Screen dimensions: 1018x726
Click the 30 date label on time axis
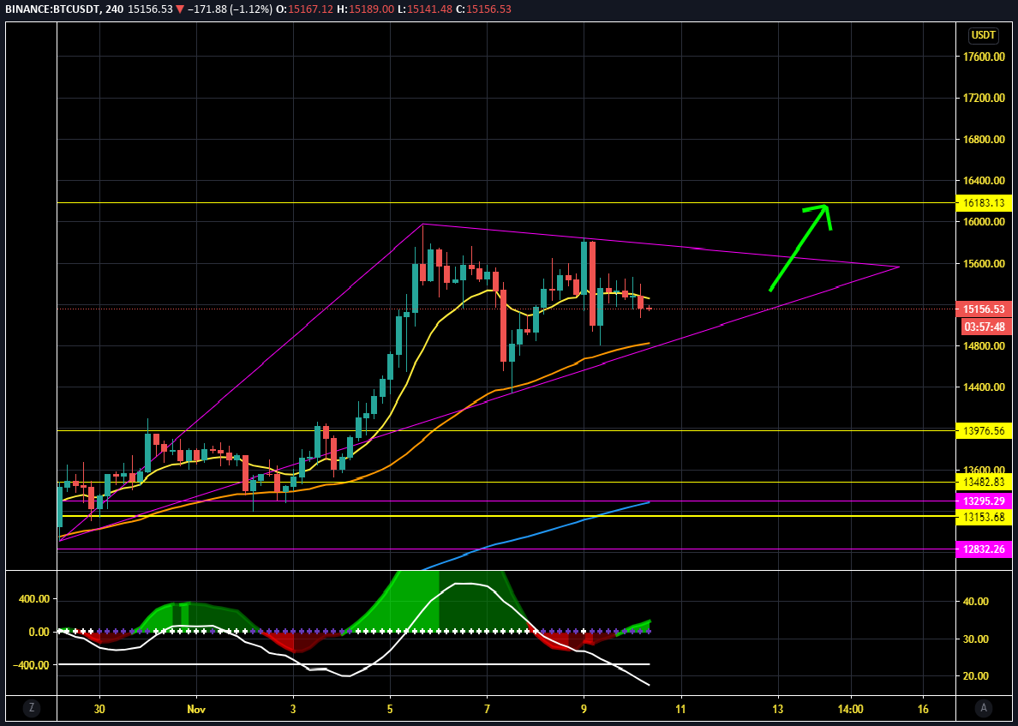pyautogui.click(x=99, y=707)
